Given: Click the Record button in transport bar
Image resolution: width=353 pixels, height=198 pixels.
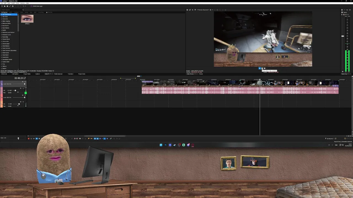Looking at the screenshot, I should [29, 139].
